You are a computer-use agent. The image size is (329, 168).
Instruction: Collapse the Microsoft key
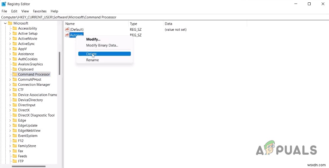[x=5, y=23]
